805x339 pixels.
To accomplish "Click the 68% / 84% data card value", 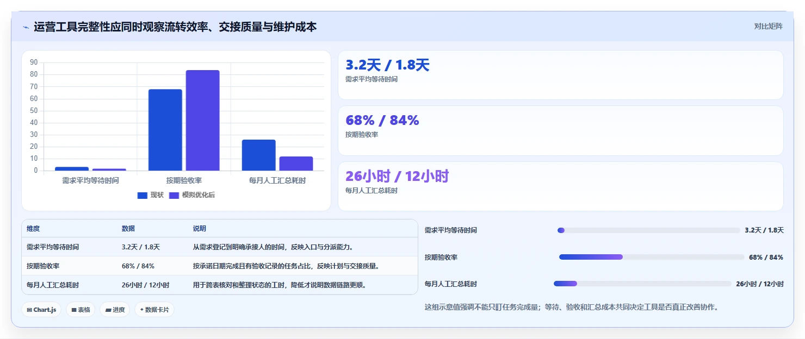I will pos(382,121).
